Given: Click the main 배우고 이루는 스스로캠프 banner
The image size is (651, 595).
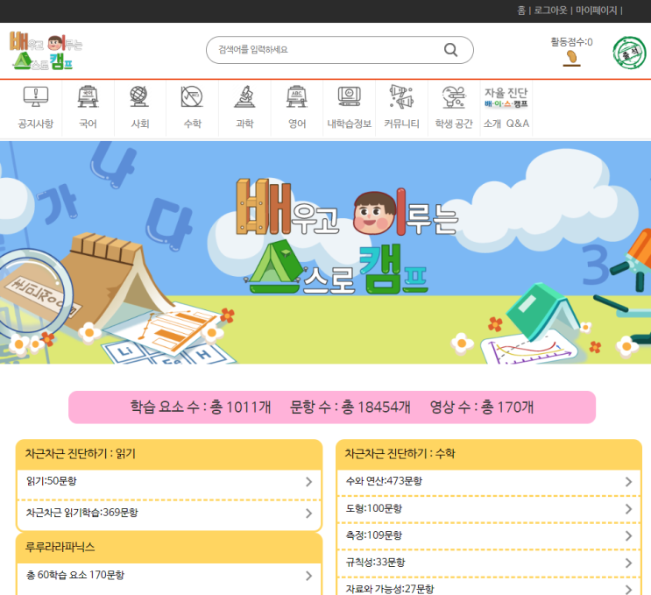Looking at the screenshot, I should 326,252.
